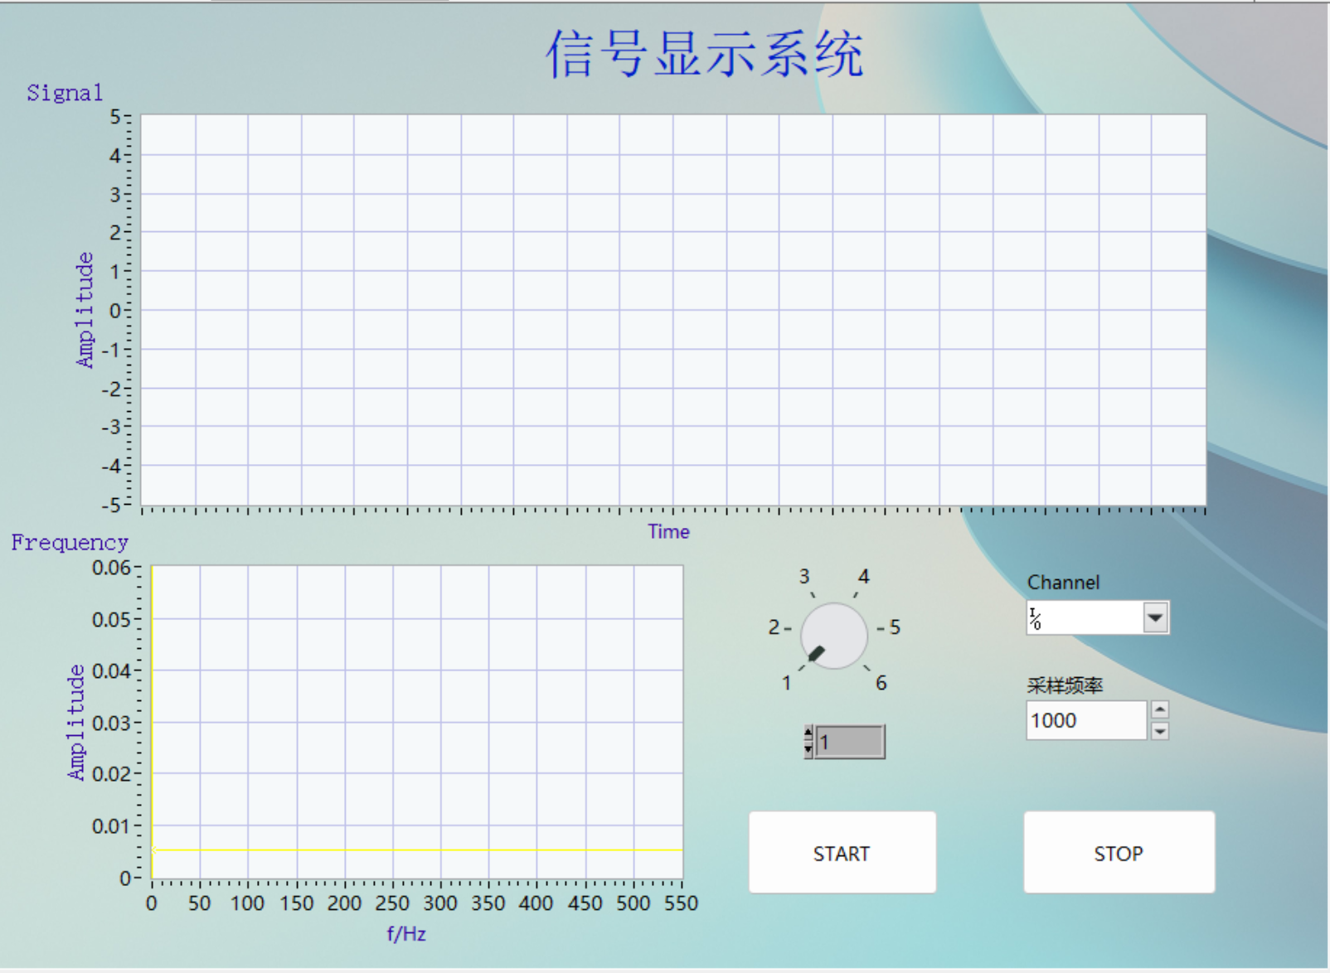This screenshot has width=1330, height=973.
Task: Click the START button
Action: pyautogui.click(x=842, y=852)
